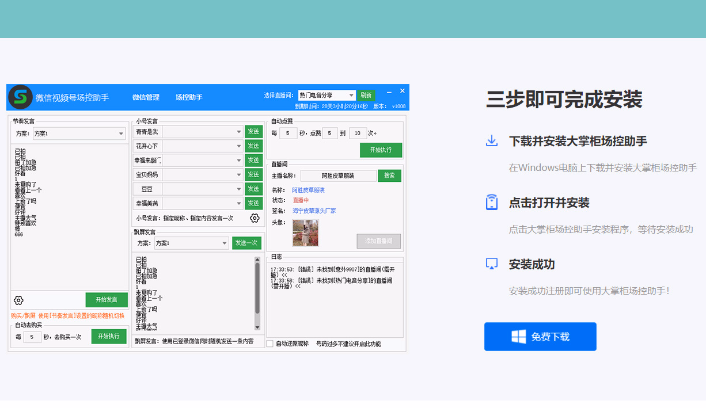The image size is (706, 408).
Task: Expand the 飘屏发言 方案 dropdown
Action: point(192,243)
